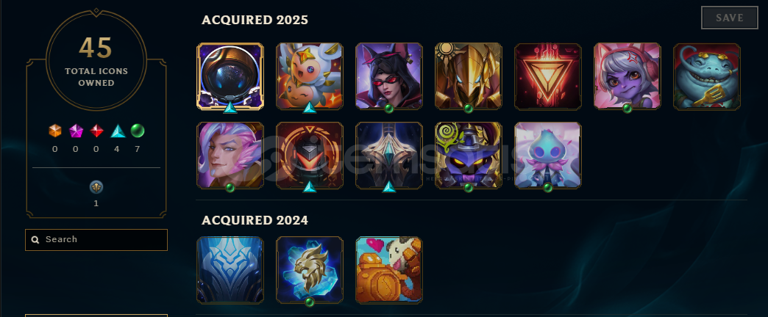Select the fox-eared woman with red sunglasses icon
This screenshot has width=768, height=317.
[389, 76]
